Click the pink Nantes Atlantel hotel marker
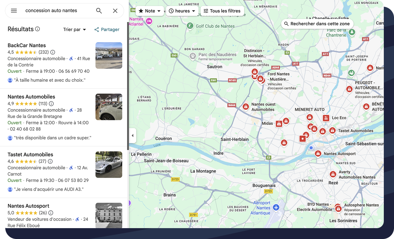Image resolution: width=394 pixels, height=239 pixels. 149,21
